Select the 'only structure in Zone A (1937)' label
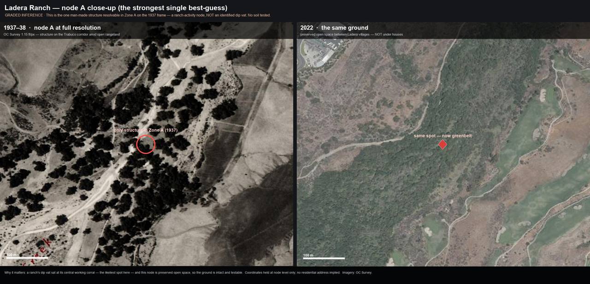Viewport: 590px width, 284px height. point(146,130)
